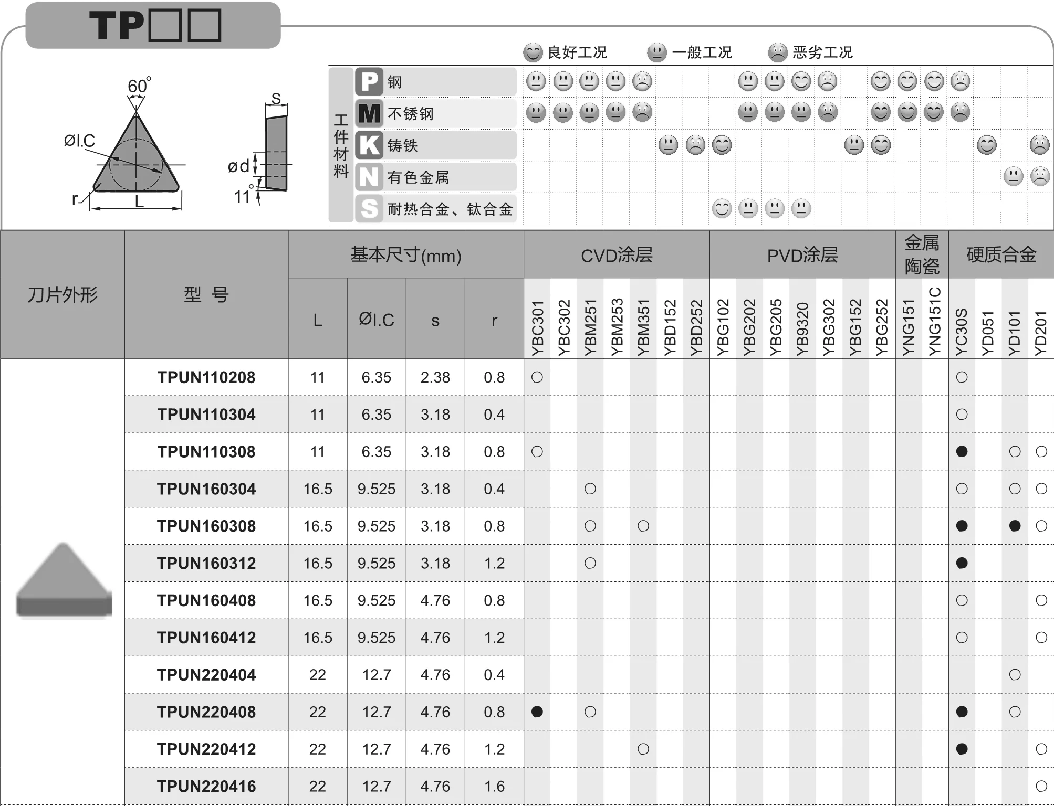This screenshot has height=806, width=1054.
Task: Select model TPUN220416
Action: pos(206,787)
